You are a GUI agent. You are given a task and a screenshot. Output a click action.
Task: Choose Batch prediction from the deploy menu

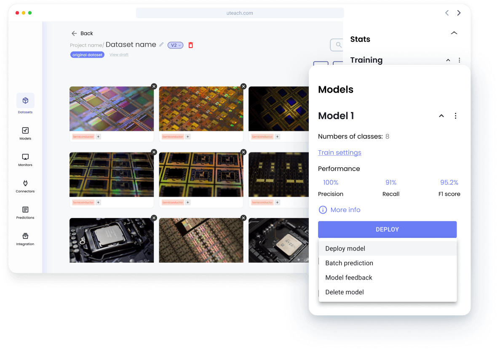pos(349,263)
